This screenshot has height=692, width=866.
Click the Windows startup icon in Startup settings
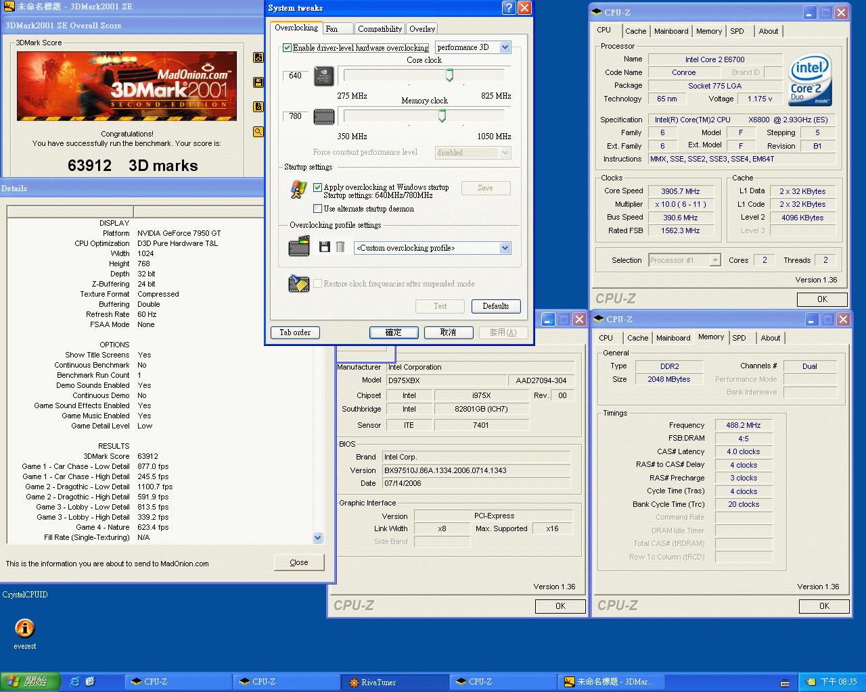[x=298, y=190]
